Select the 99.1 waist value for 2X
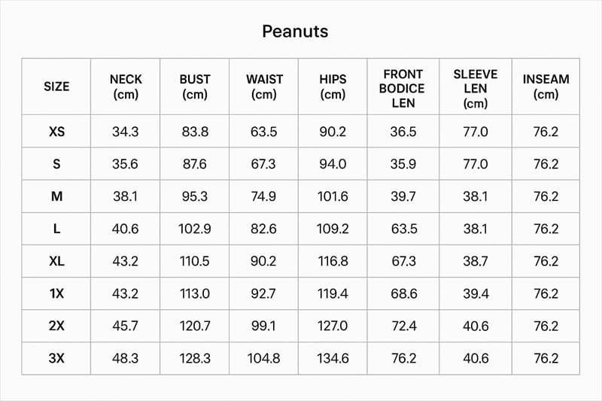 coord(263,327)
